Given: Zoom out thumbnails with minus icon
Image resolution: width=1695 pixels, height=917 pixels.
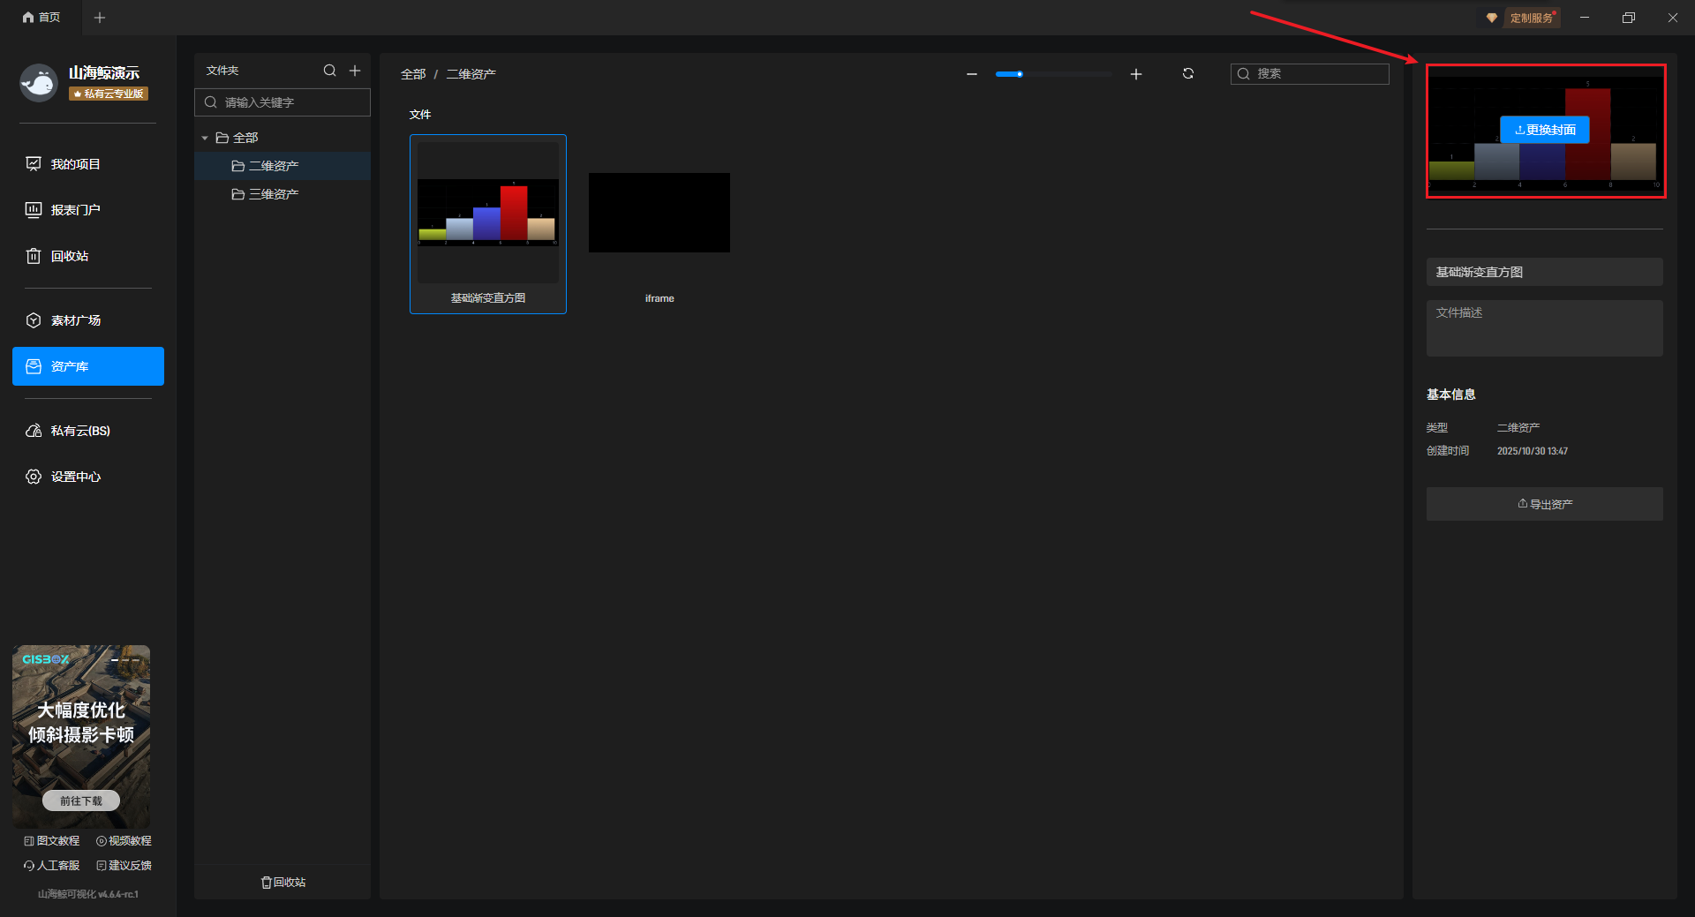Looking at the screenshot, I should [x=972, y=74].
